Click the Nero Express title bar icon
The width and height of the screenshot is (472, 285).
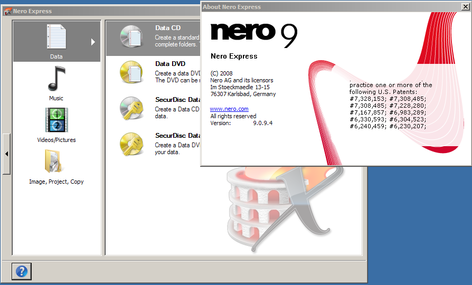coord(7,11)
